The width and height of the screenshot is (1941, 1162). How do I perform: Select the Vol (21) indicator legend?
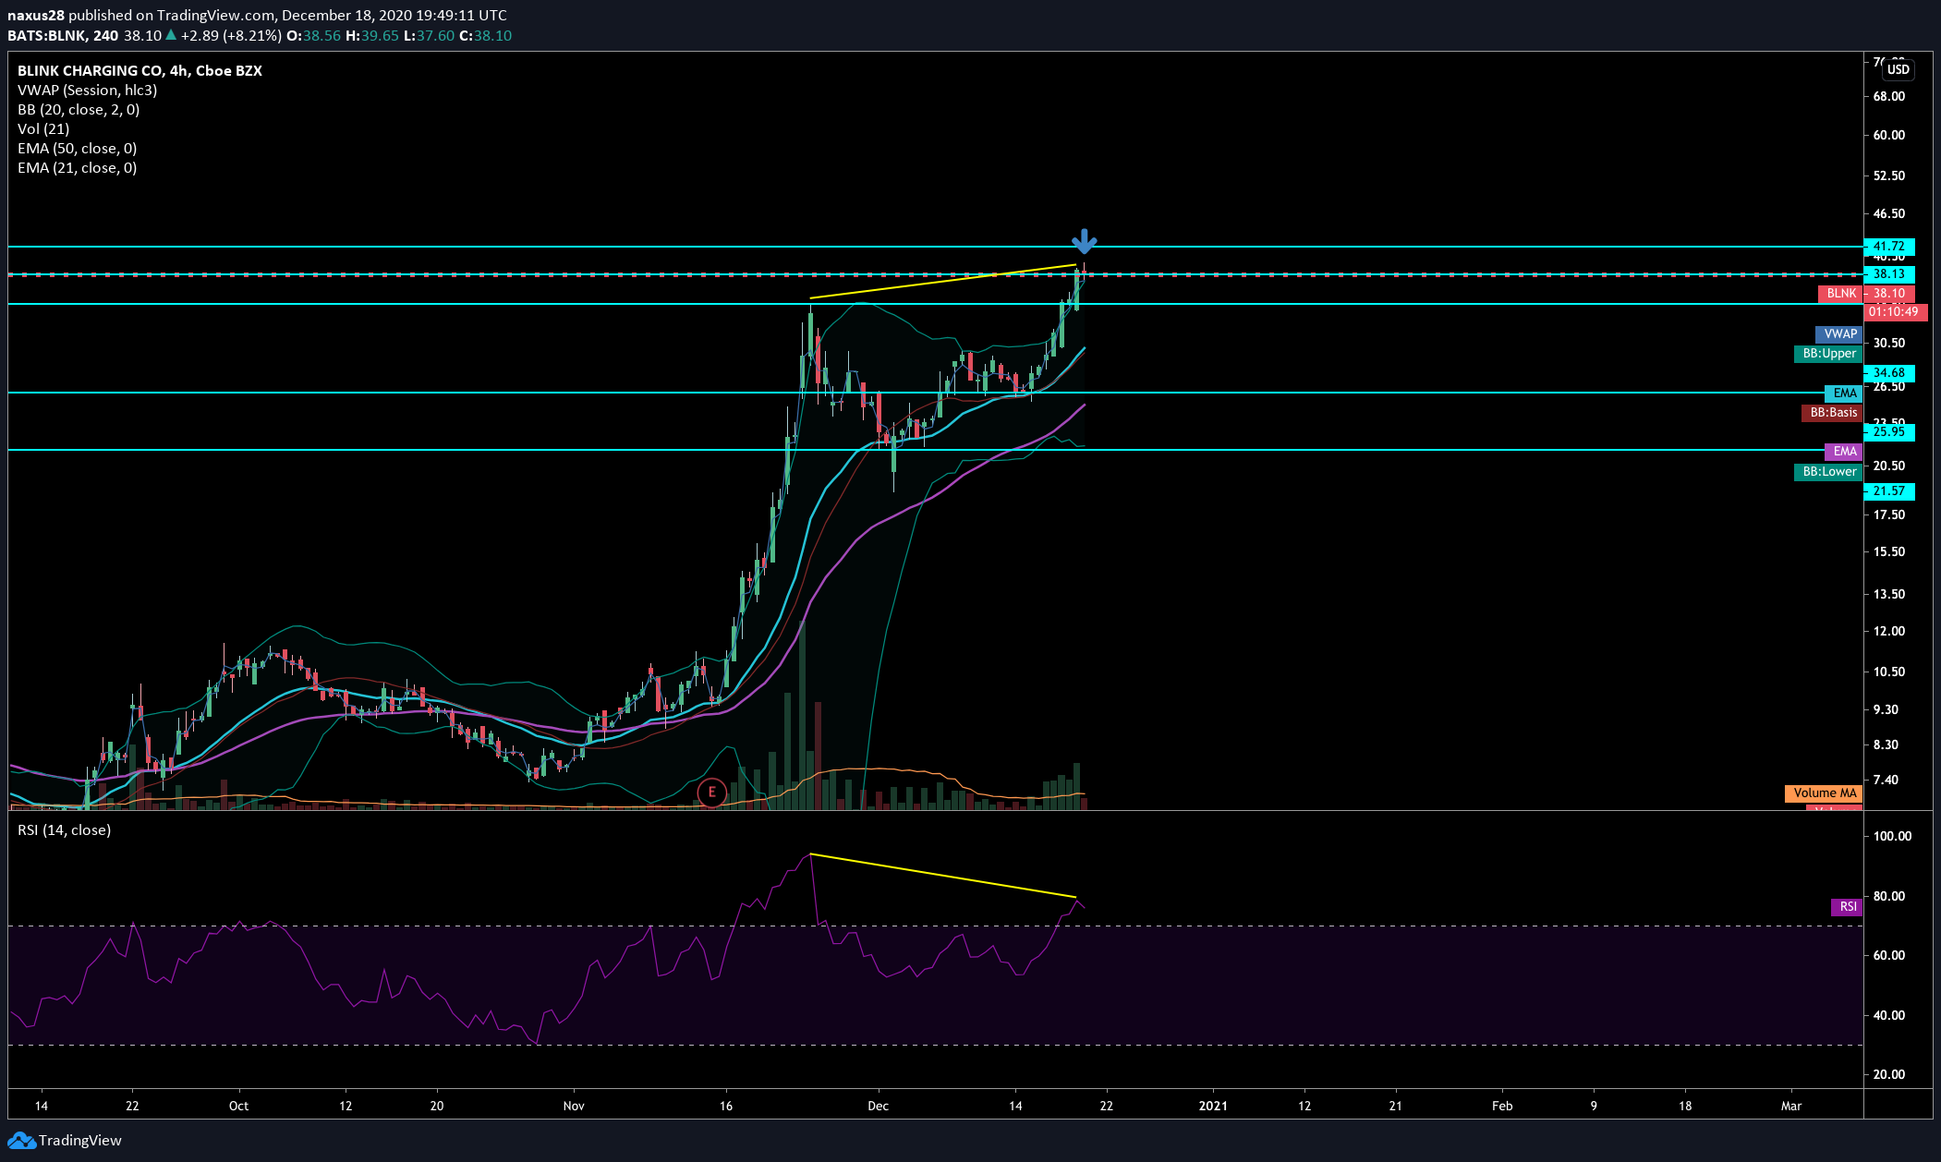[43, 128]
